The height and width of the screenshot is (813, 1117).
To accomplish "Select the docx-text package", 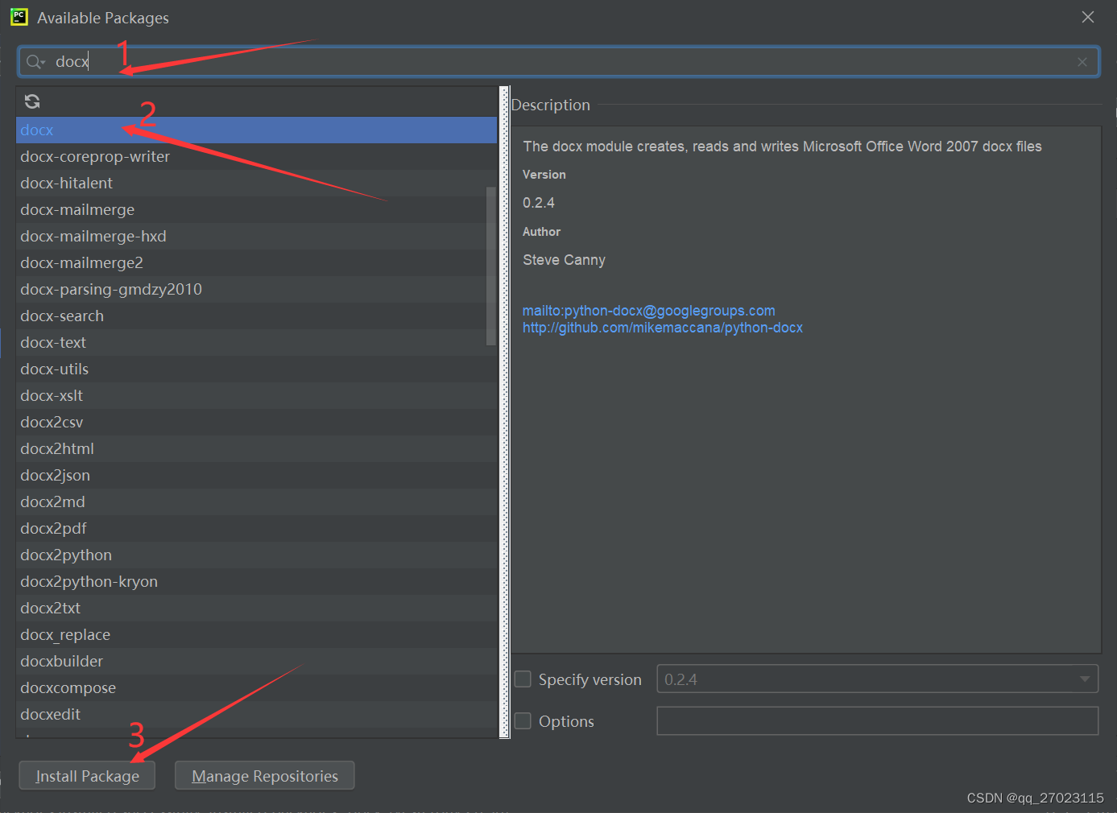I will point(257,343).
